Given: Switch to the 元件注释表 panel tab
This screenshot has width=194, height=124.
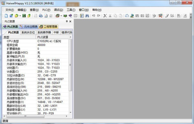Looking at the screenshot, I should pyautogui.click(x=29, y=26).
